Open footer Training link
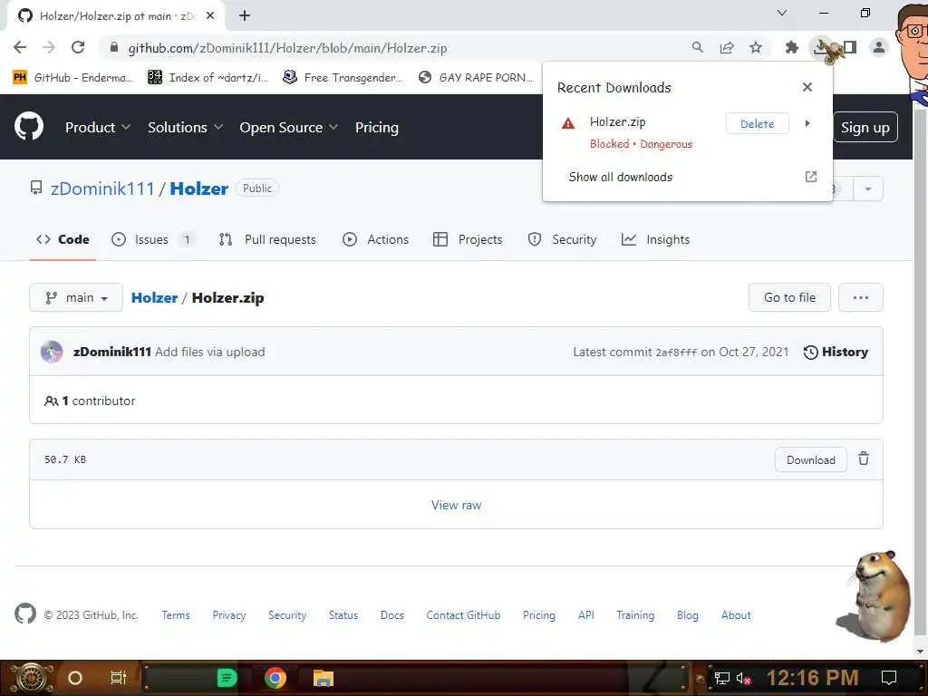This screenshot has height=696, width=928. 635,615
